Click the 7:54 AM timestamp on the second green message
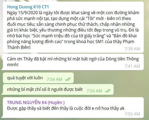 coord(94,91)
